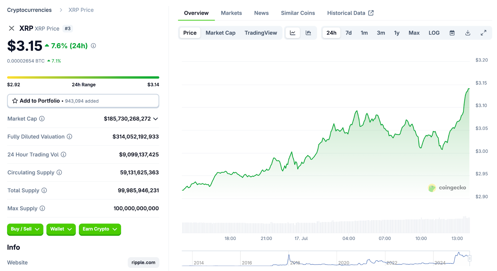
Task: Show Market Cap info tooltip icon
Action: [42, 119]
